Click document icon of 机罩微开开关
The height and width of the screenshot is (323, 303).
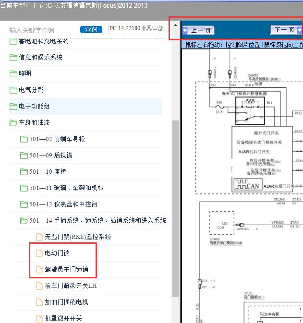(x=39, y=318)
